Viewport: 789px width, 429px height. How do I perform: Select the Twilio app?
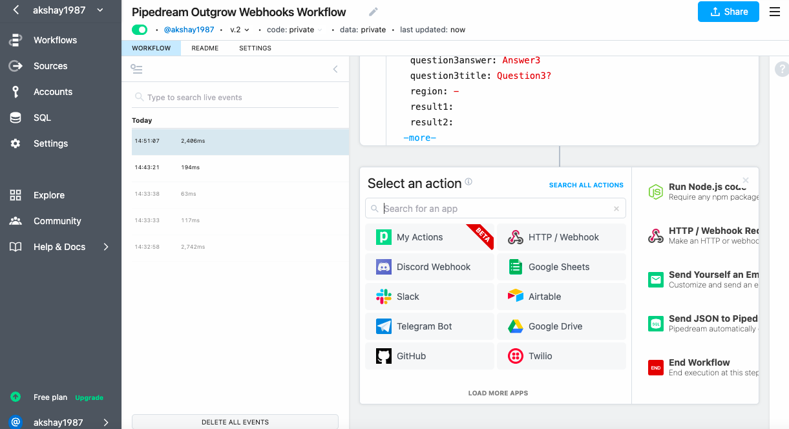click(562, 356)
